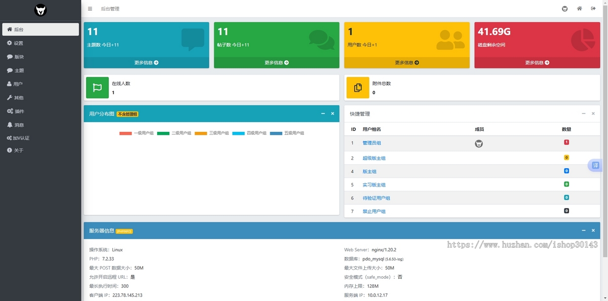Click admin group member avatar icon
The width and height of the screenshot is (608, 301).
pyautogui.click(x=479, y=144)
